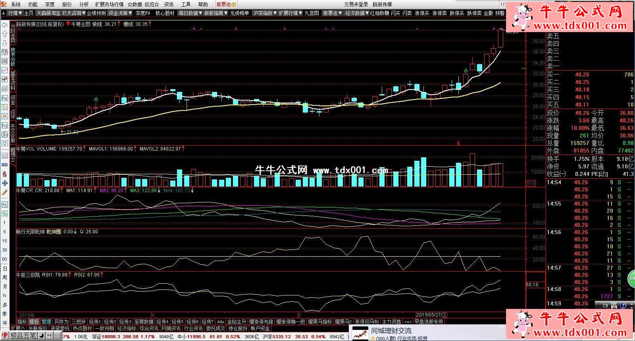Expand the 每日数据 dropdown
This screenshot has height=341, width=635.
pyautogui.click(x=190, y=13)
